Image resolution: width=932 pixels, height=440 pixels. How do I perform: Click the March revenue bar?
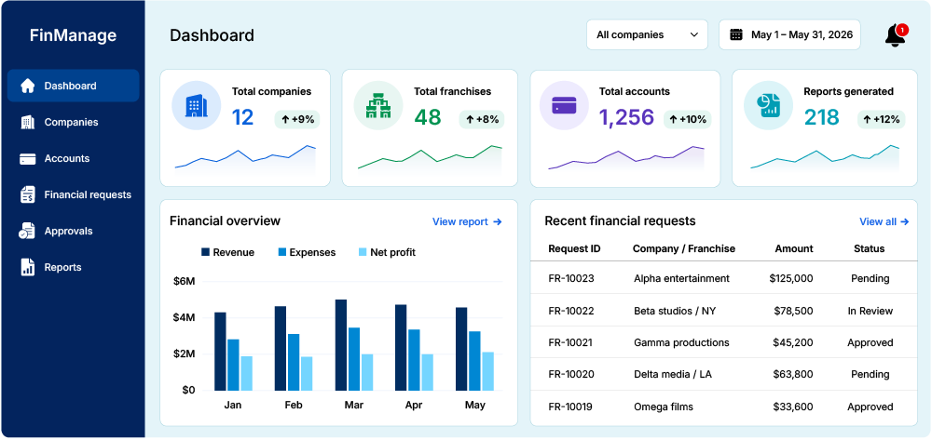[x=340, y=345]
